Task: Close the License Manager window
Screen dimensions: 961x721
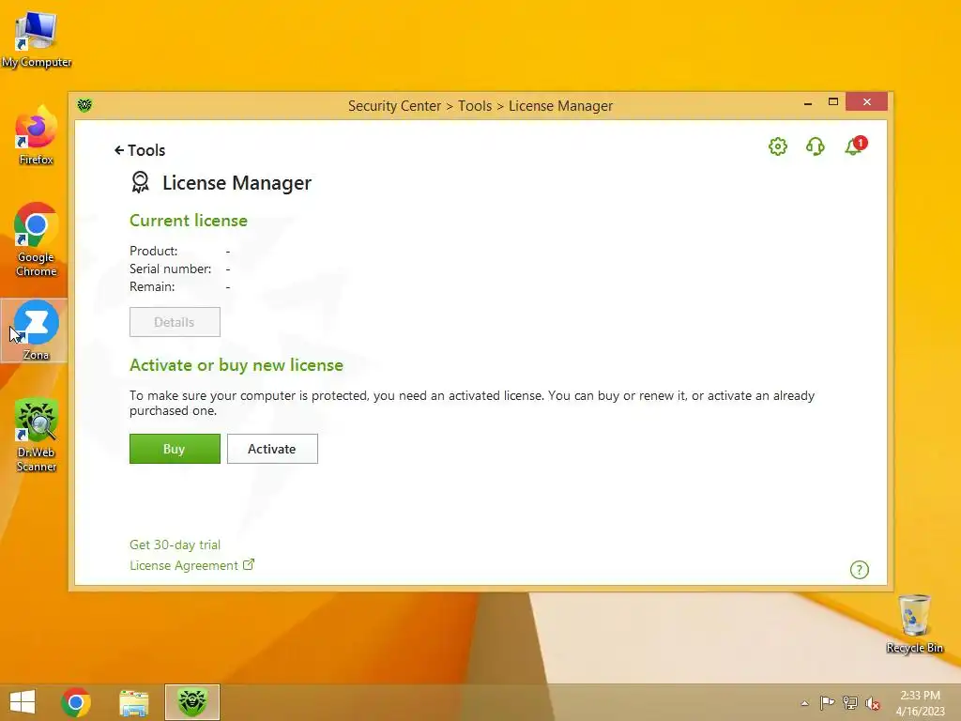Action: [866, 101]
